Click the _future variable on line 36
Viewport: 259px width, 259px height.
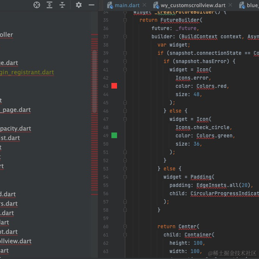[x=186, y=28]
